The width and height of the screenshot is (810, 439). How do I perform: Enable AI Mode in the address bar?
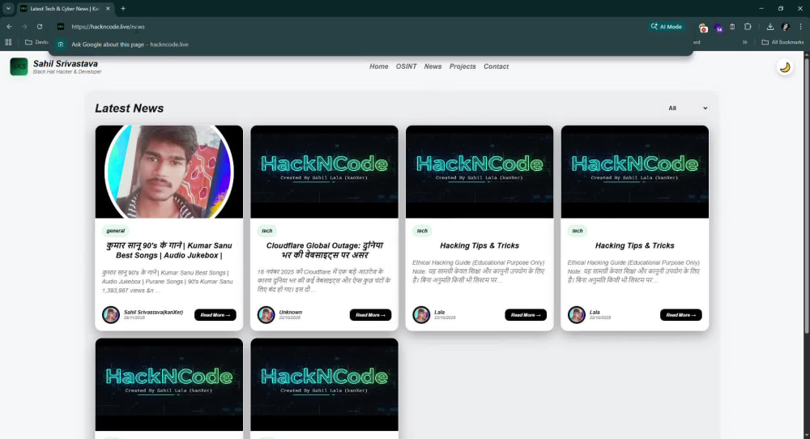(x=667, y=27)
